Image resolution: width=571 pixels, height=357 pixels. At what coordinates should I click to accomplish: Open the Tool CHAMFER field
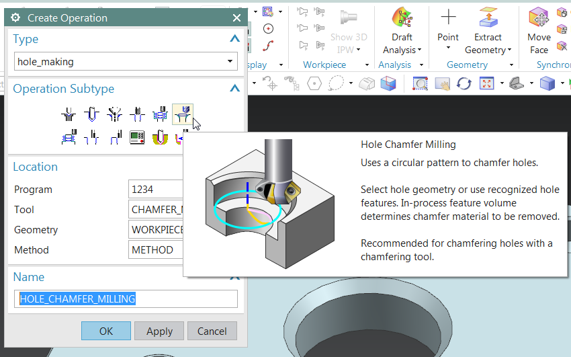[156, 210]
